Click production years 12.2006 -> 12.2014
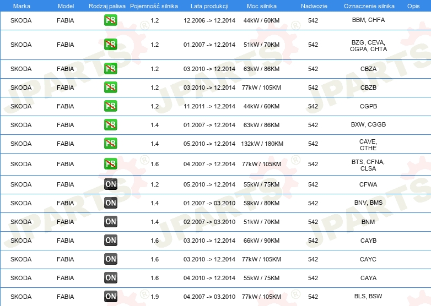431x306 pixels. coord(209,20)
